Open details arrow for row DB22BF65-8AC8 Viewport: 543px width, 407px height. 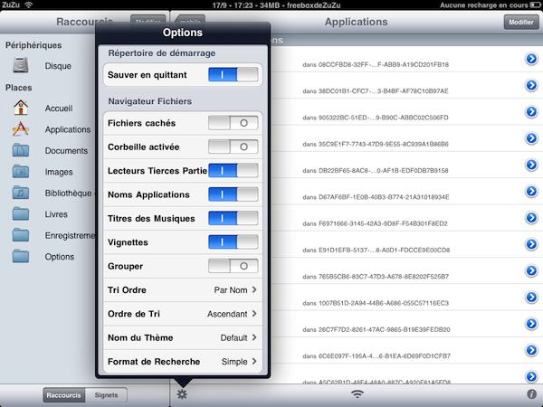coord(531,165)
